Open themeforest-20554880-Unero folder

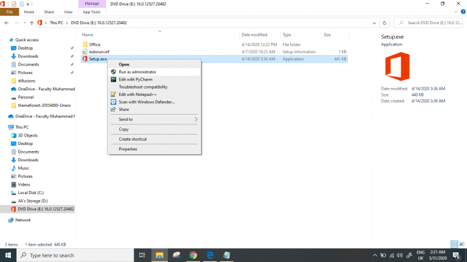pyautogui.click(x=44, y=105)
